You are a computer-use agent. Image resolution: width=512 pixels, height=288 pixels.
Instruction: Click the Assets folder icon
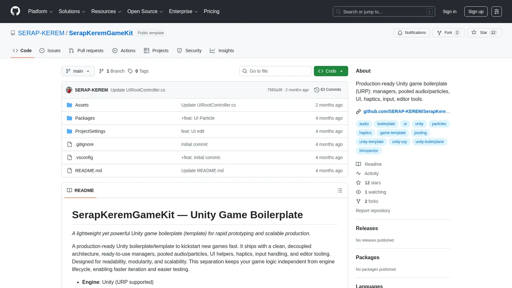tap(69, 105)
